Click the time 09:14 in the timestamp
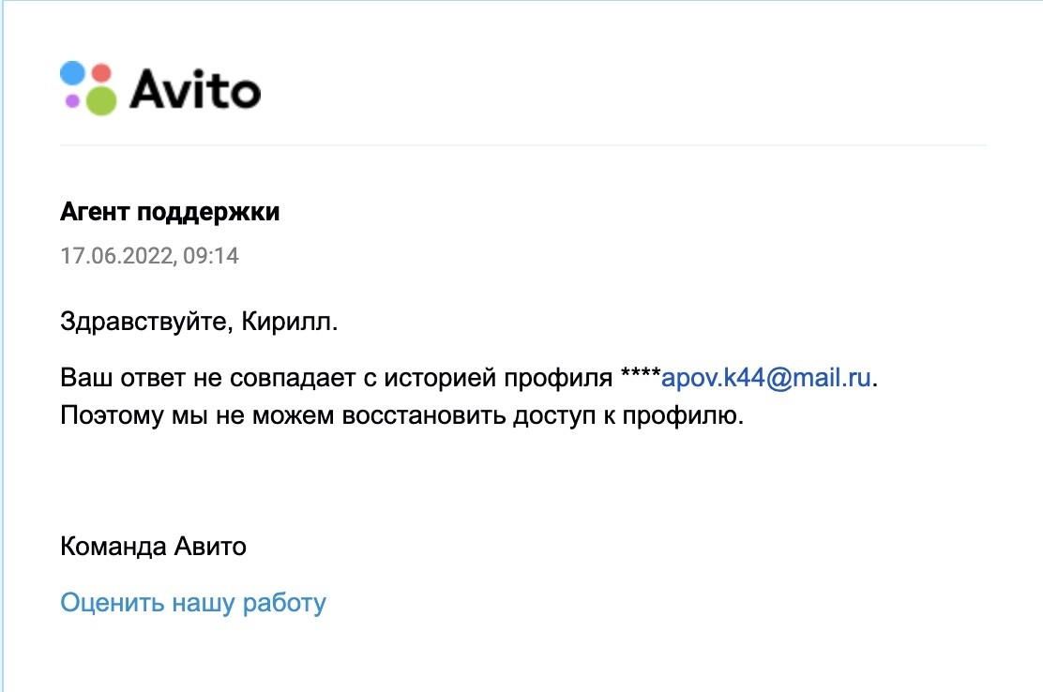This screenshot has height=692, width=1043. [x=211, y=255]
